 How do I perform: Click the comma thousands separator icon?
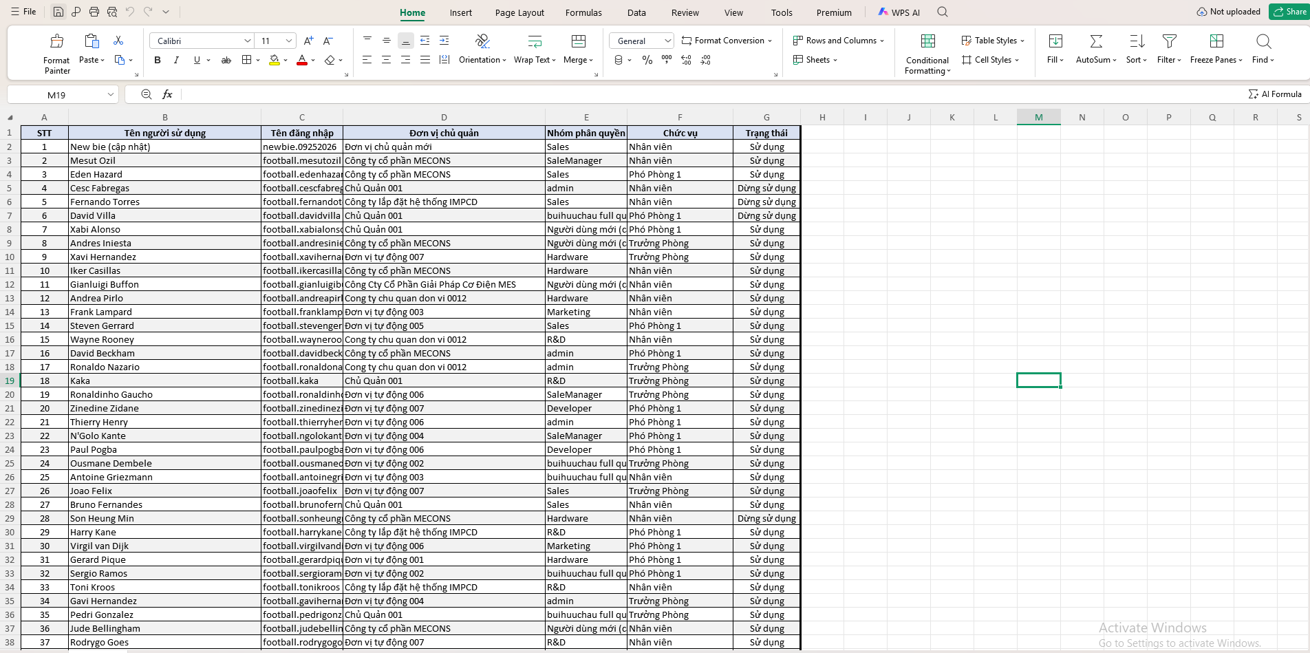[667, 60]
